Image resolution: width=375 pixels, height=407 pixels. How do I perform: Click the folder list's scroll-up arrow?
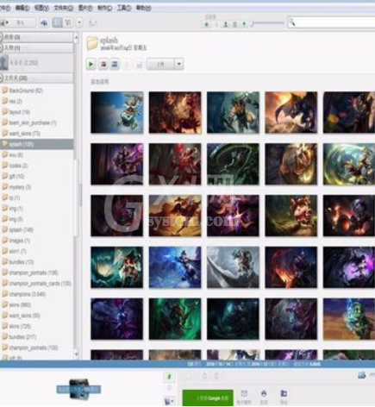pos(76,37)
